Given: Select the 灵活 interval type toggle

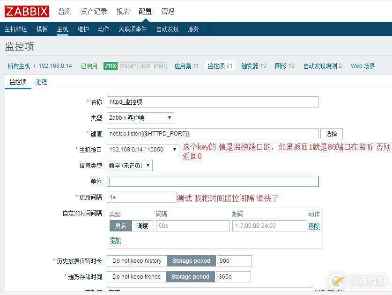Looking at the screenshot, I should pos(120,225).
